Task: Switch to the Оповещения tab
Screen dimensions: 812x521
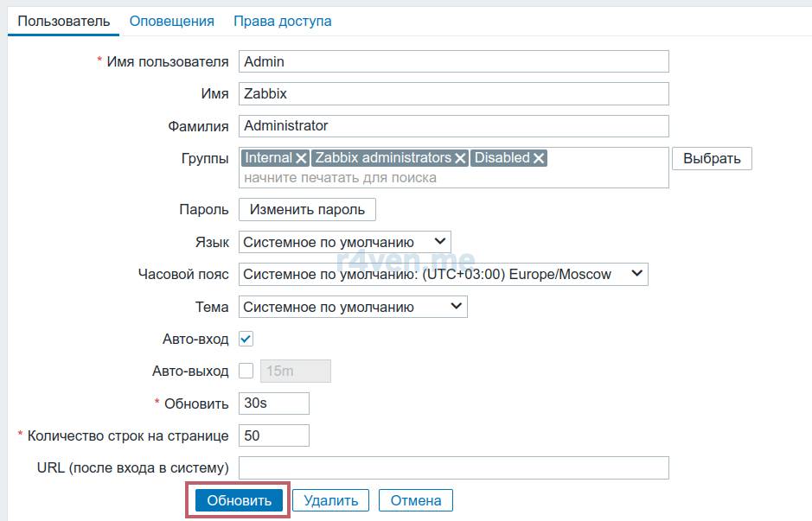Action: tap(171, 21)
